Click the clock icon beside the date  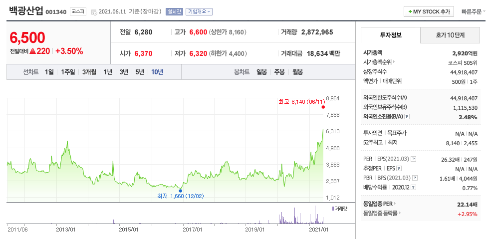(x=94, y=12)
